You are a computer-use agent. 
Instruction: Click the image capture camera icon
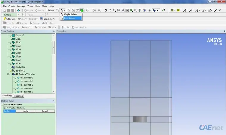pos(18,10)
